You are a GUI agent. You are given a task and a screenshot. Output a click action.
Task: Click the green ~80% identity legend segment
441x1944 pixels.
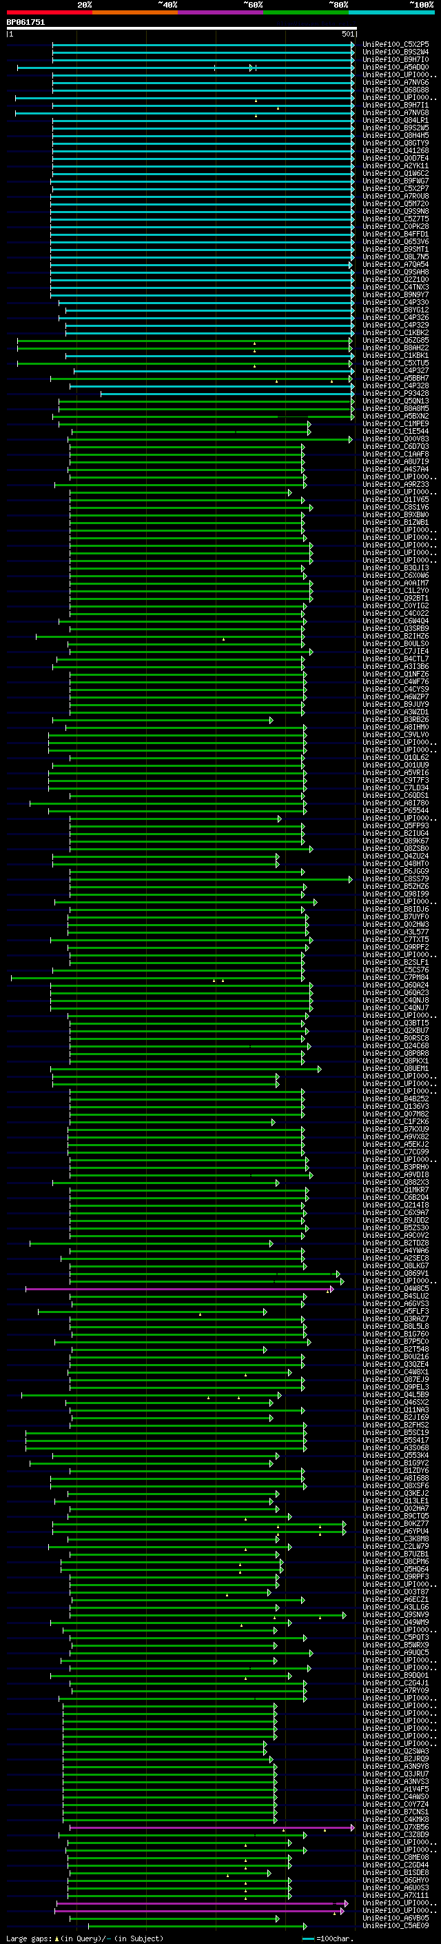(x=306, y=12)
